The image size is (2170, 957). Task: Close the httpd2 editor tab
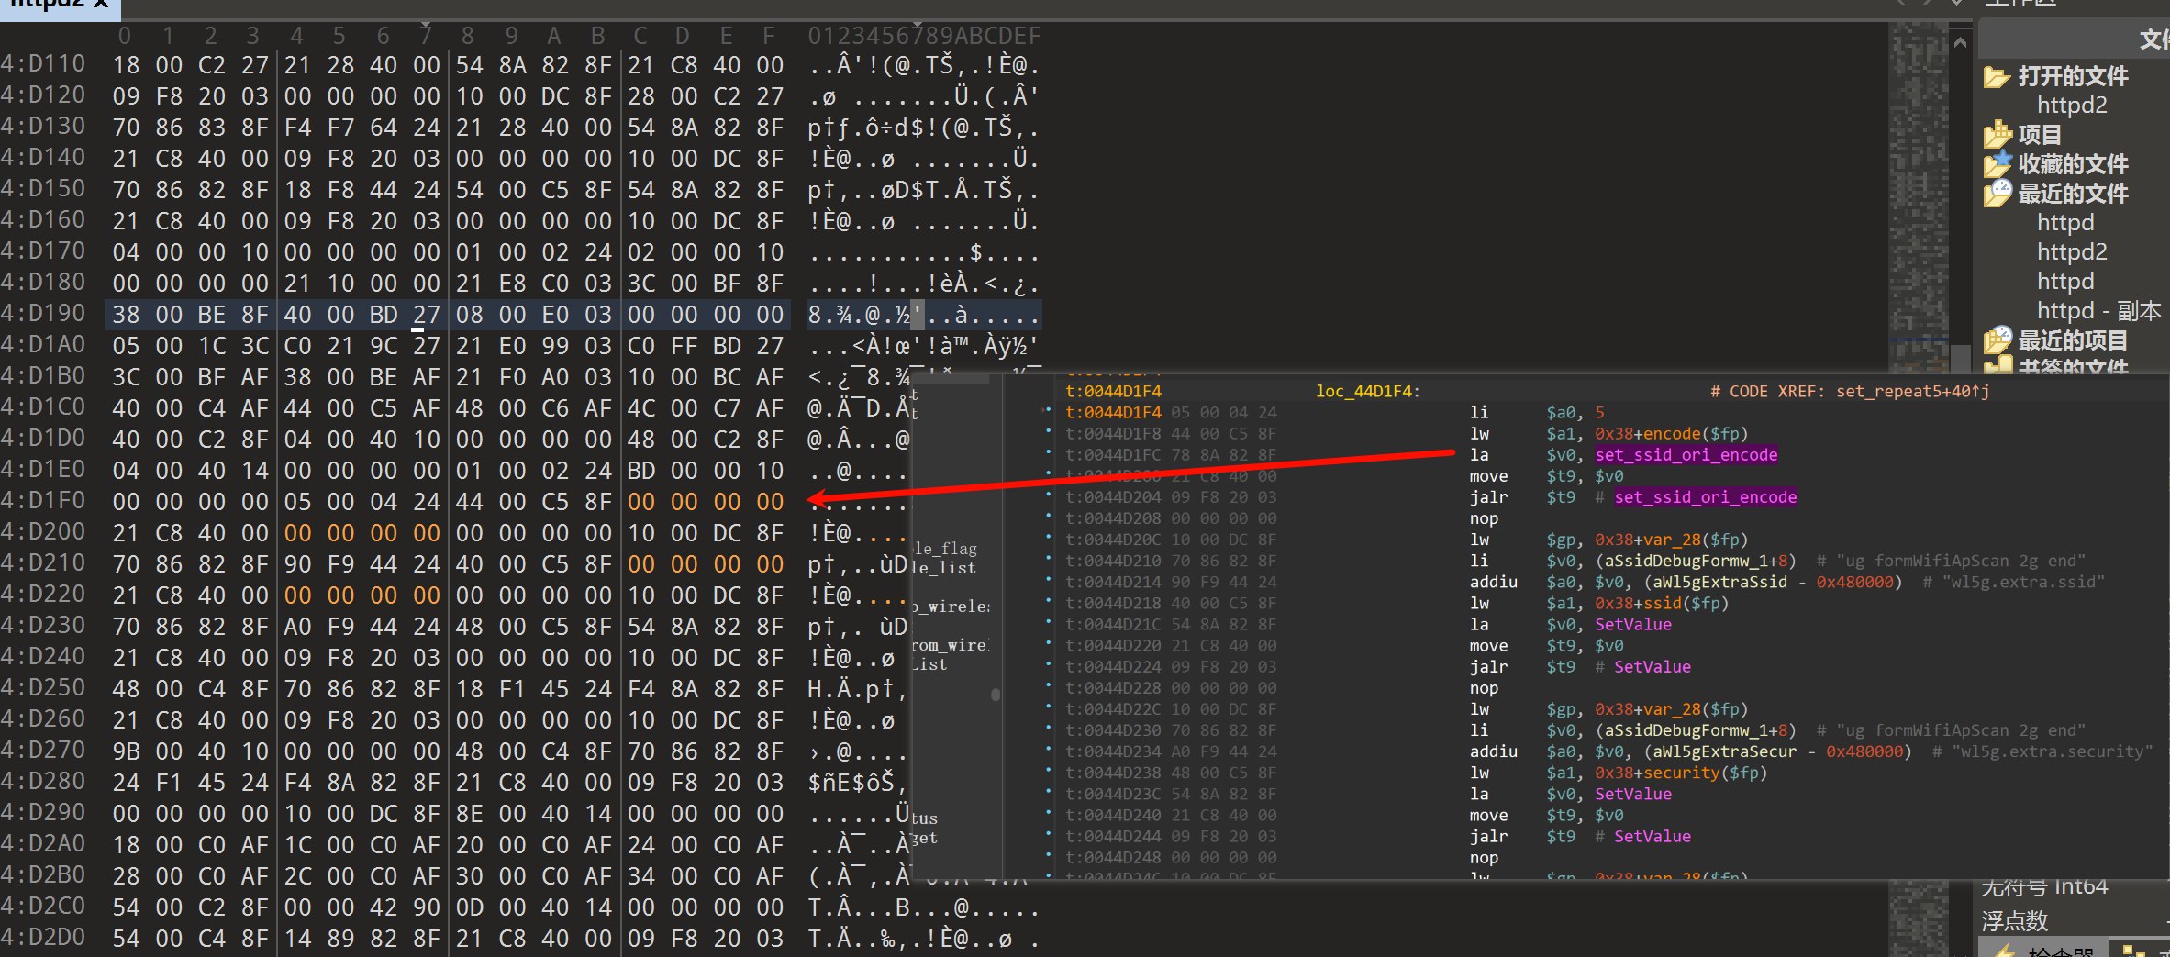click(102, 4)
